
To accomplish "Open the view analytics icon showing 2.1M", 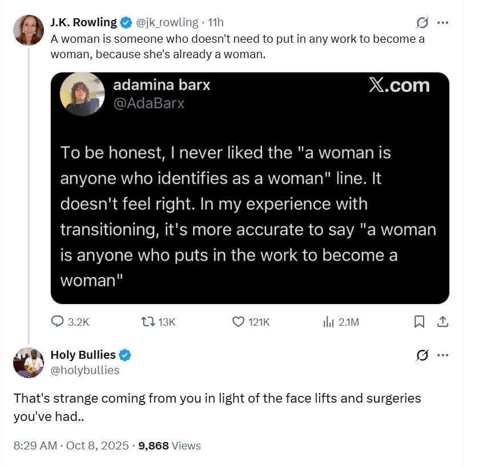I will click(x=328, y=322).
